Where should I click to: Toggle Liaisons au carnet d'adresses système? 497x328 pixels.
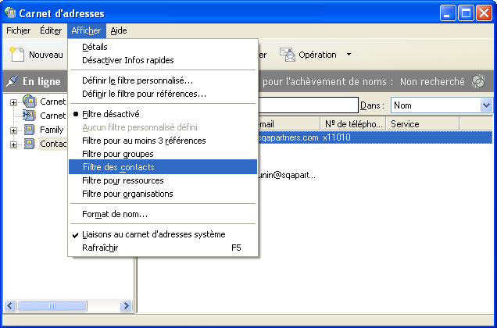(x=163, y=234)
